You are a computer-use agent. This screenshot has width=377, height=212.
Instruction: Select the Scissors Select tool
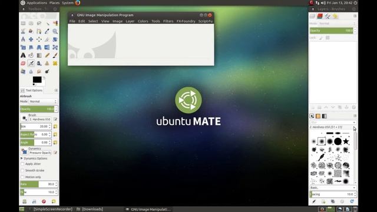coord(23,31)
